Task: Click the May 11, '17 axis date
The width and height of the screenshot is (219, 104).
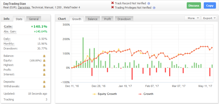Action: pos(205,86)
